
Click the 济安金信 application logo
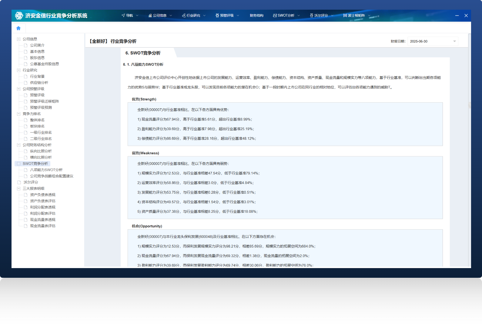19,15
